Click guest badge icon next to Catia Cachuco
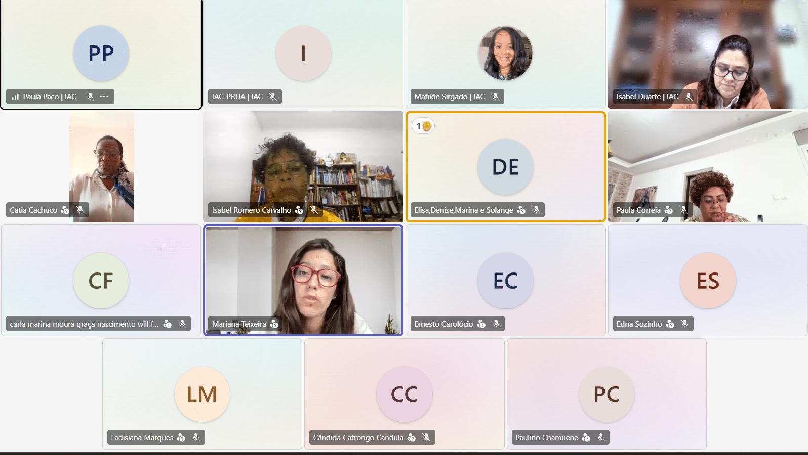808x455 pixels. tap(65, 210)
